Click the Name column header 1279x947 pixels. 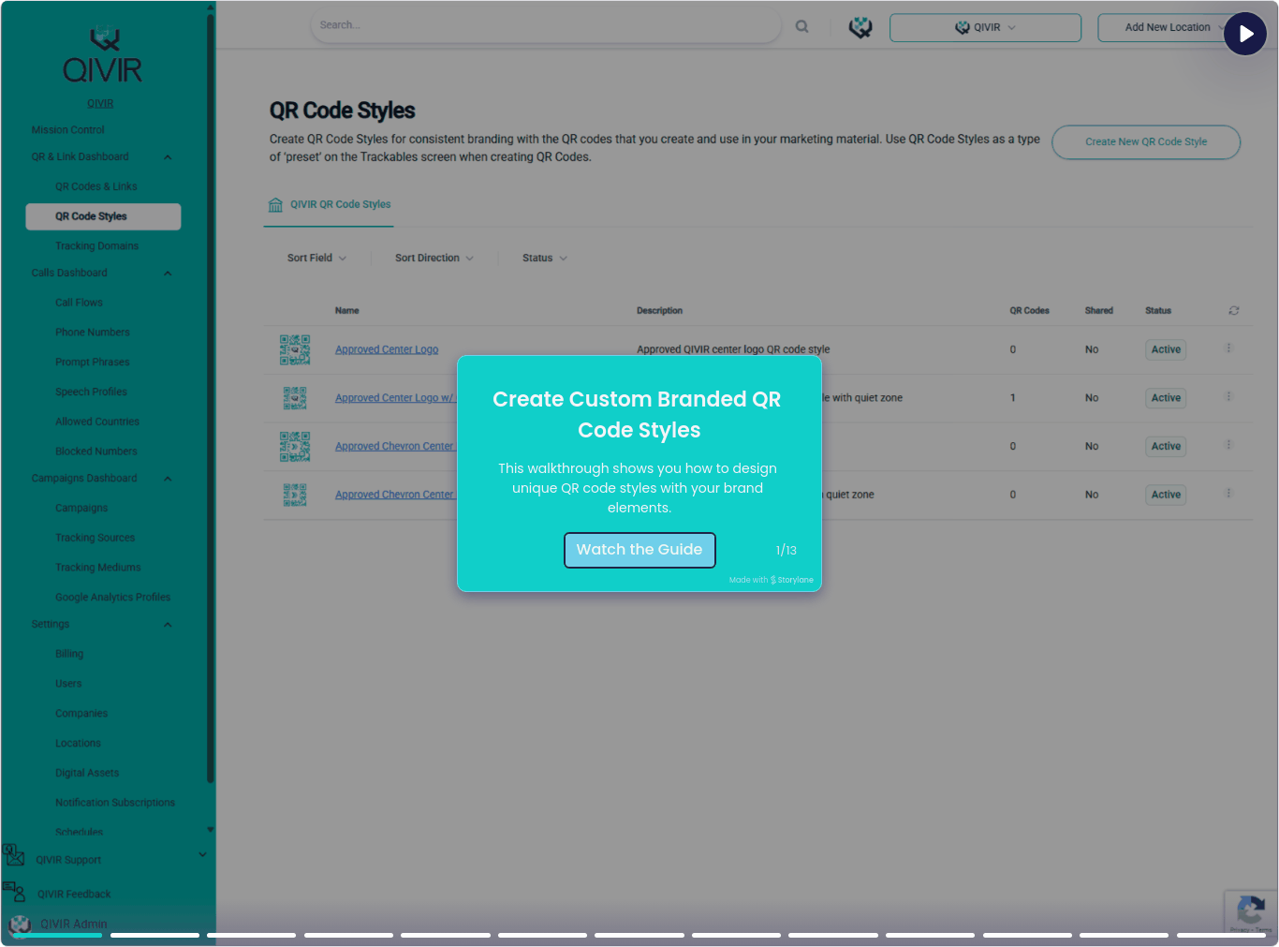click(347, 311)
